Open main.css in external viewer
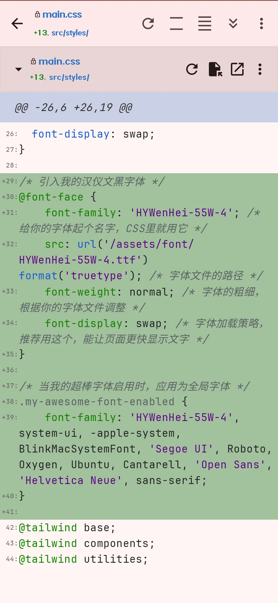278x603 pixels. pyautogui.click(x=237, y=69)
